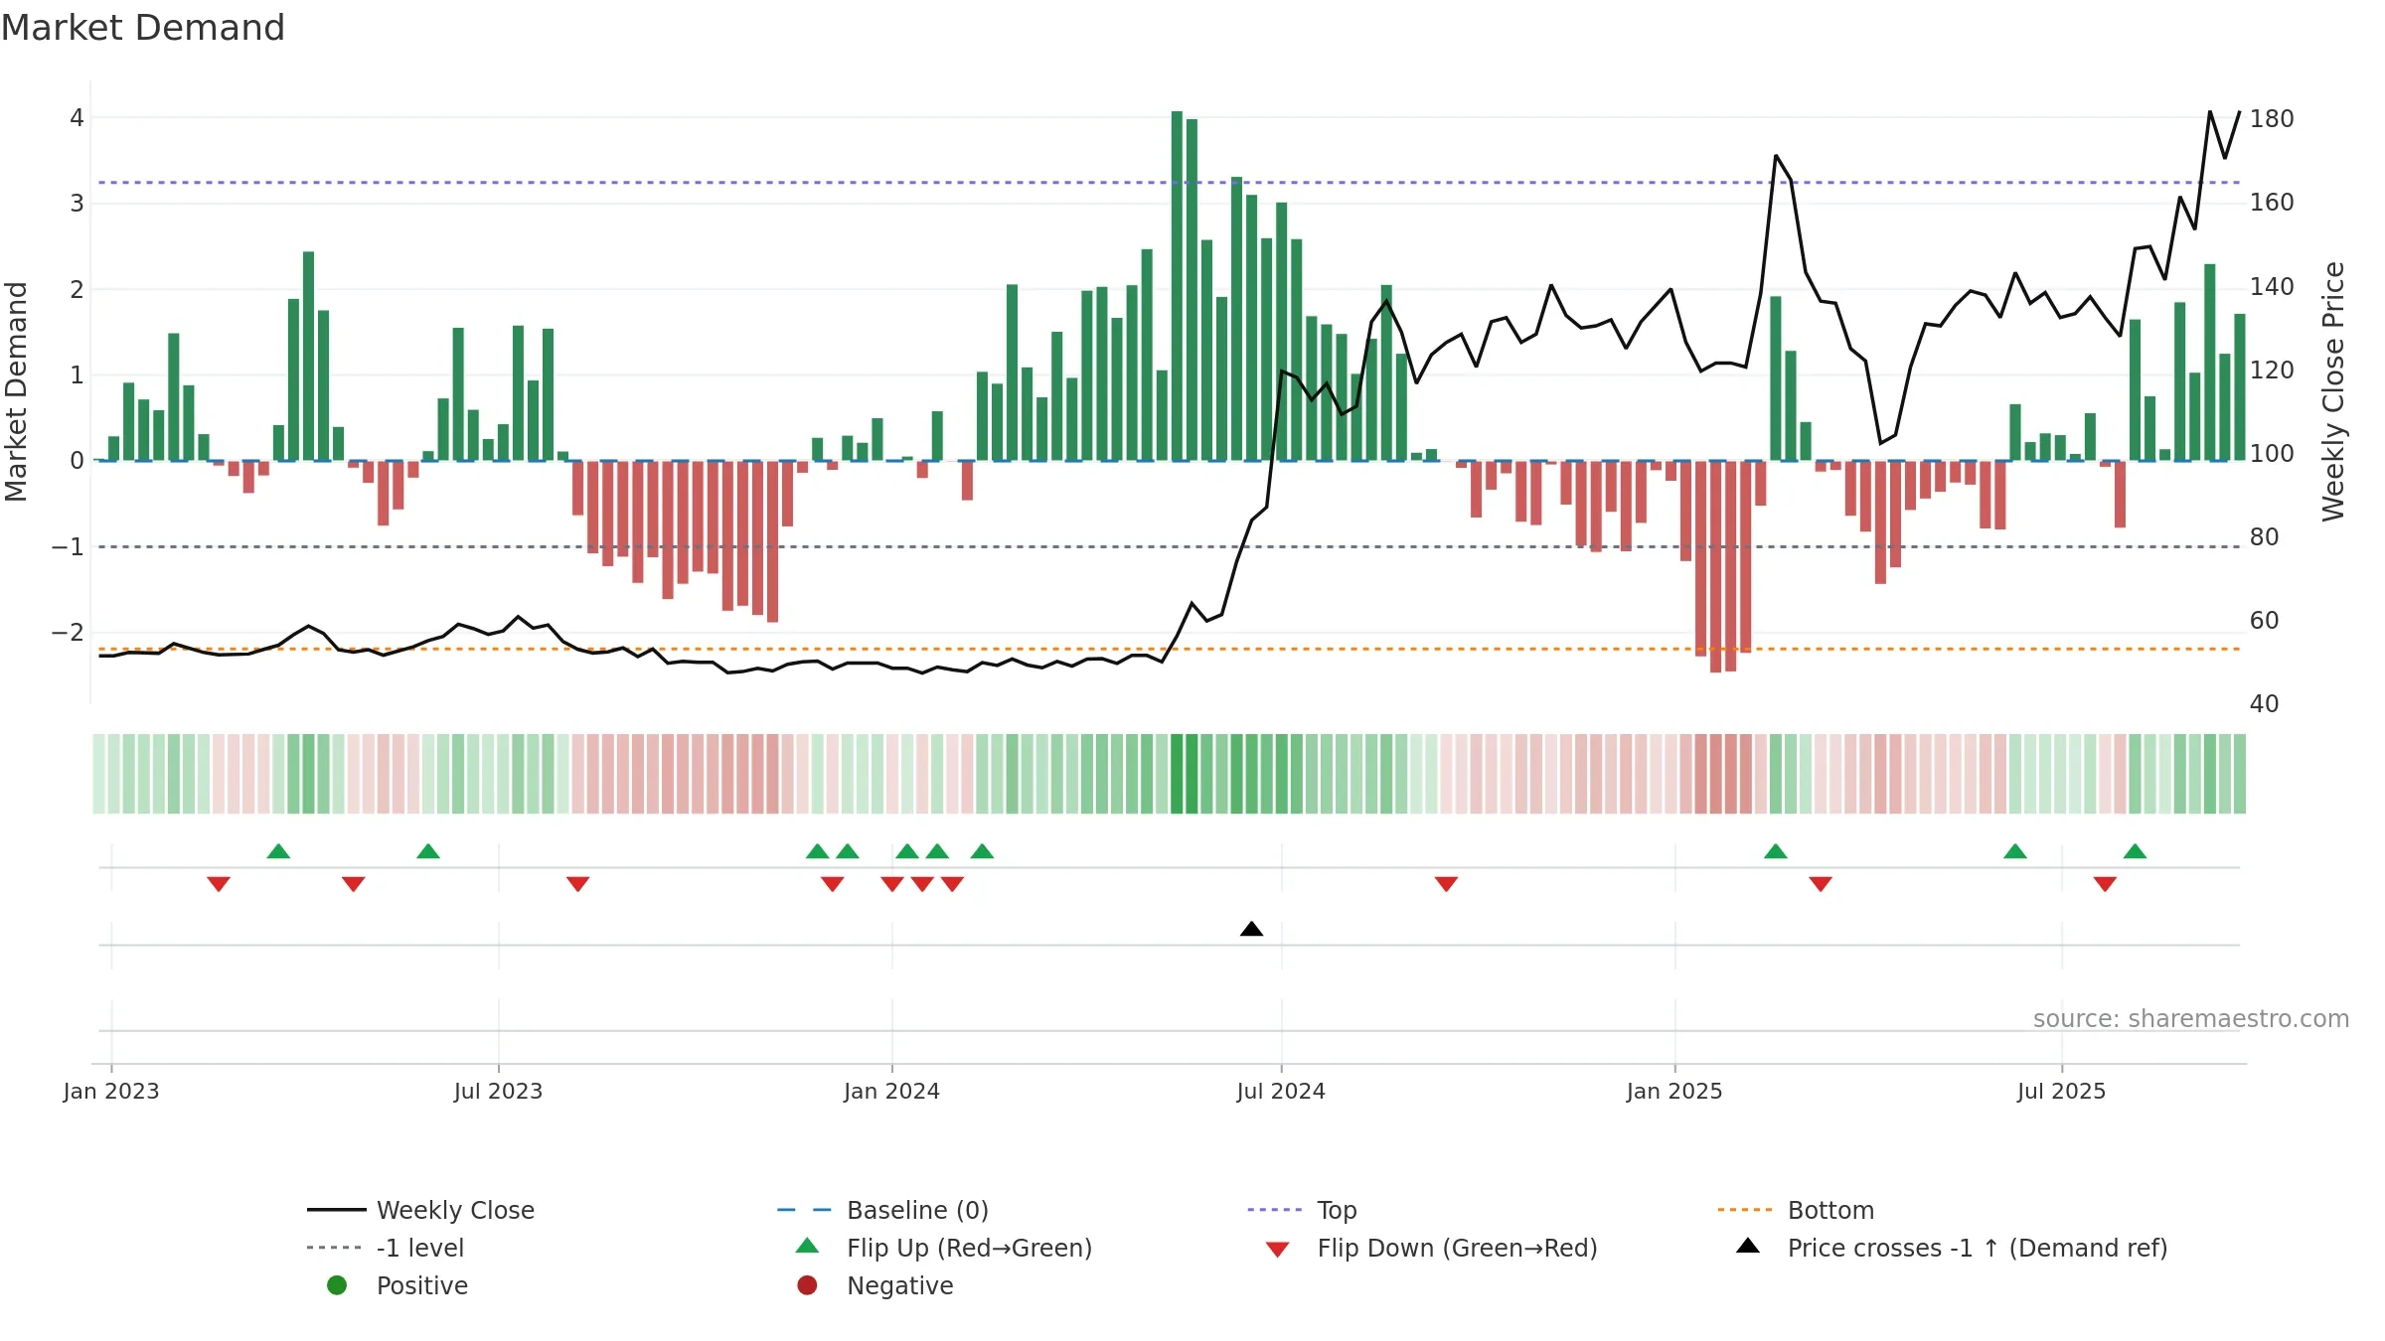This screenshot has height=1341, width=2385.
Task: Click the Flip Up (Red→Green) legend item
Action: coord(944,1248)
